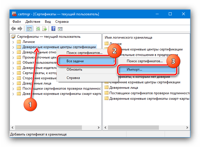Choose Импорт... in the submenu
The height and width of the screenshot is (147, 200).
click(147, 69)
